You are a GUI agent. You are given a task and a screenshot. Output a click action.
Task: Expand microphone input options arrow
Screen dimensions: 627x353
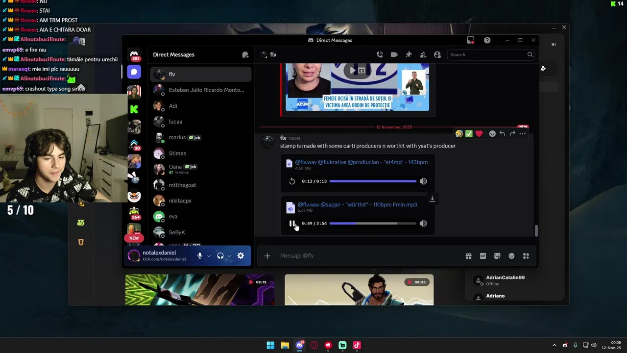pos(209,256)
